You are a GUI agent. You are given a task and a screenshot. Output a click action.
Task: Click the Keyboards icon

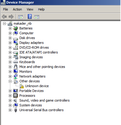(16, 62)
